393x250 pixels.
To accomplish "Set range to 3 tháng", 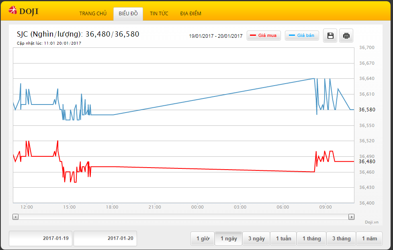I will [x=342, y=238].
